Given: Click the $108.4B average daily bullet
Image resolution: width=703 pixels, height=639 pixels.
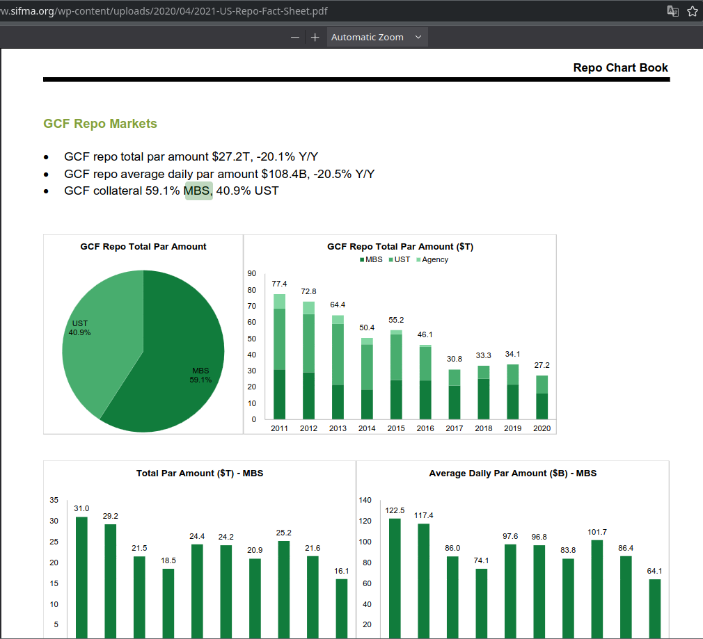Looking at the screenshot, I should point(219,174).
